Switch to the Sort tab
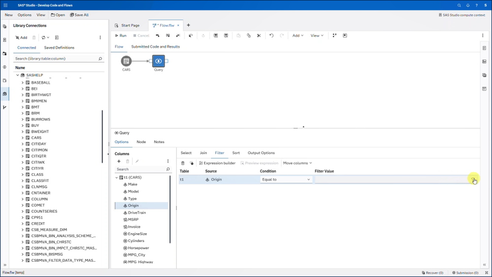This screenshot has height=277, width=492. pos(236,153)
